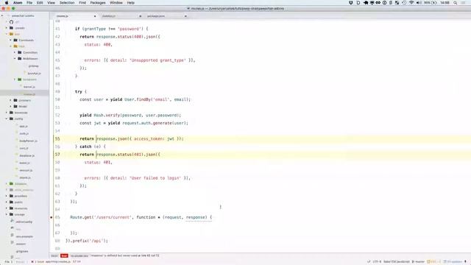Image resolution: width=471 pixels, height=265 pixels.
Task: Select the providers folder icon
Action: pos(11,196)
